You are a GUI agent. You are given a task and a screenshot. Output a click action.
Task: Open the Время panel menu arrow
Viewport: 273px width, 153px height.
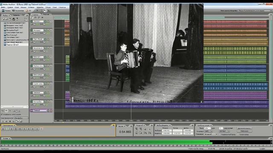pos(125,126)
